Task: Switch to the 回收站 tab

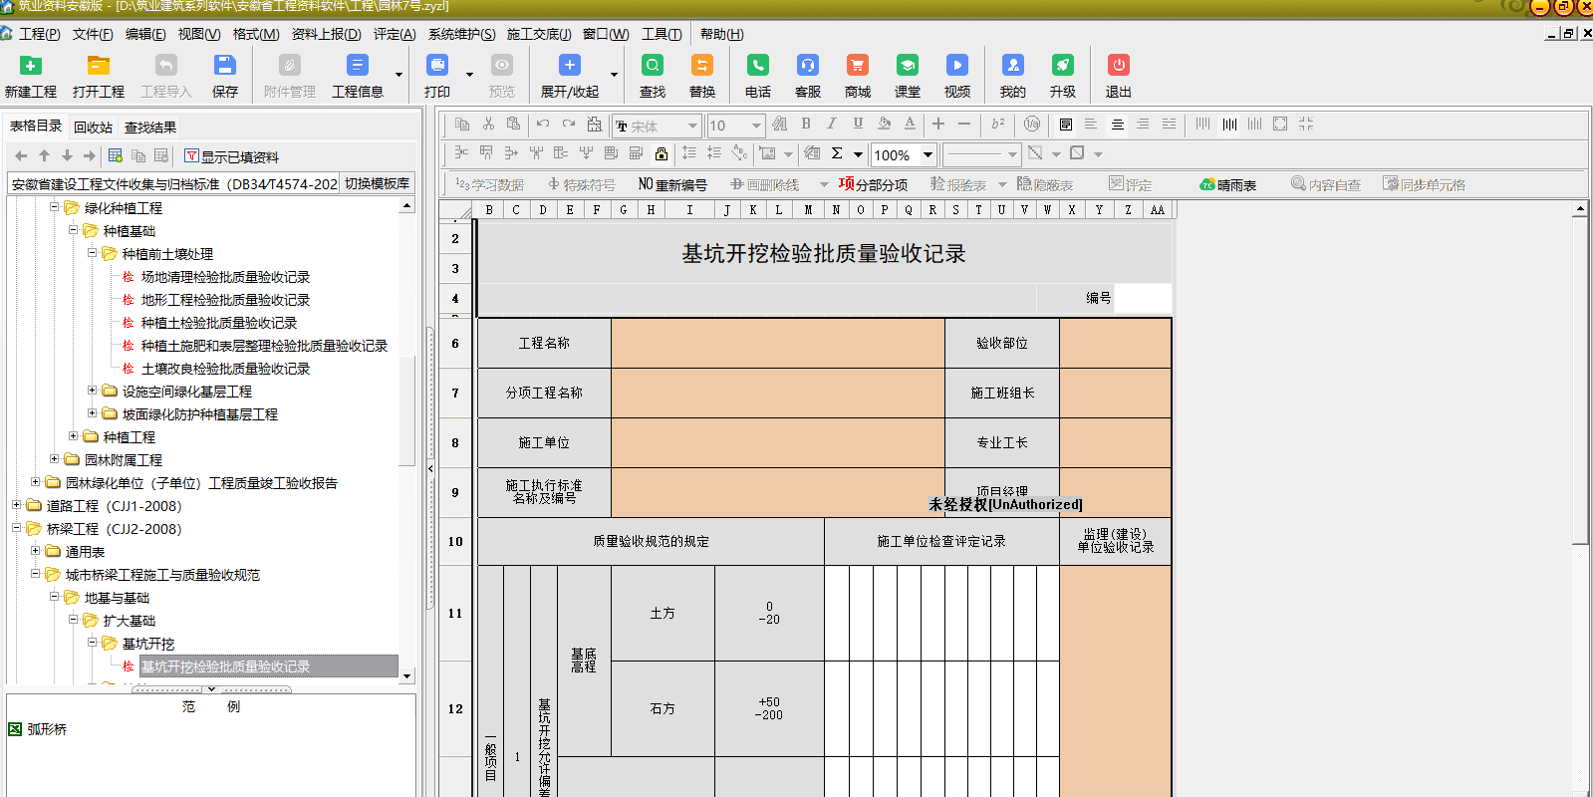Action: pos(93,128)
